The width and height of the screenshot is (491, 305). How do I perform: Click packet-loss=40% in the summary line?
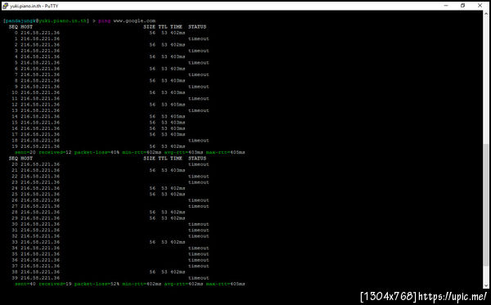coord(97,152)
